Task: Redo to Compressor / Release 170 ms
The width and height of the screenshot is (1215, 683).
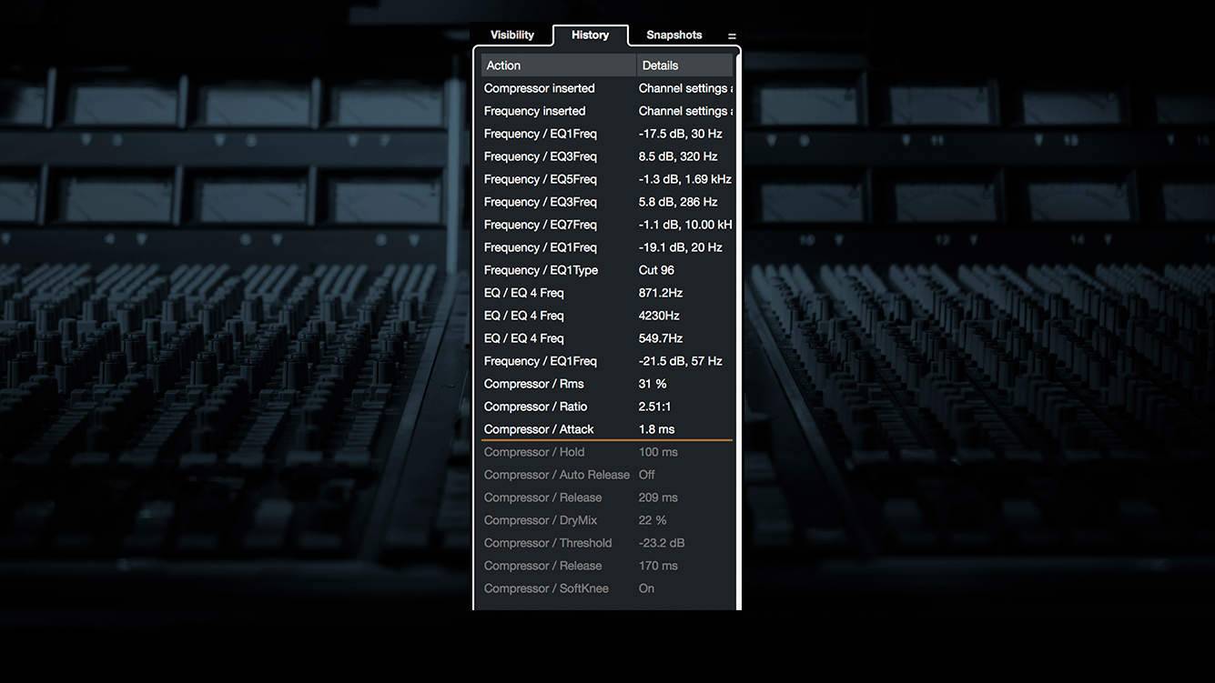Action: [x=607, y=566]
